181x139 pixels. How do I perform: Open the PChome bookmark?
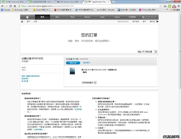pos(149,10)
